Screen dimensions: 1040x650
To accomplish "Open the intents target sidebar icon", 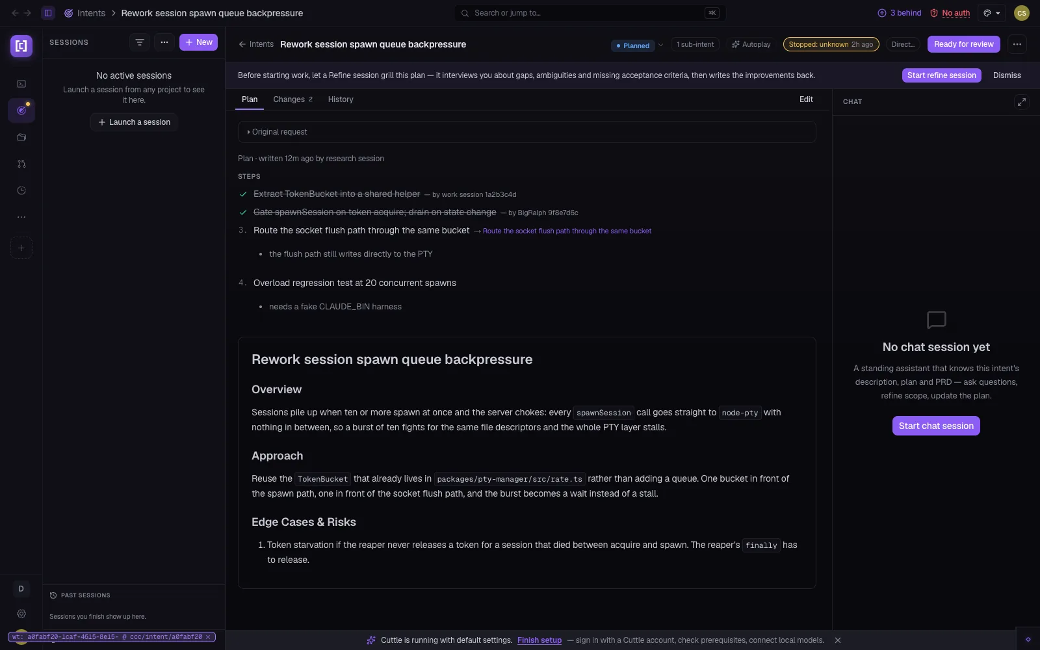I will pos(21,110).
